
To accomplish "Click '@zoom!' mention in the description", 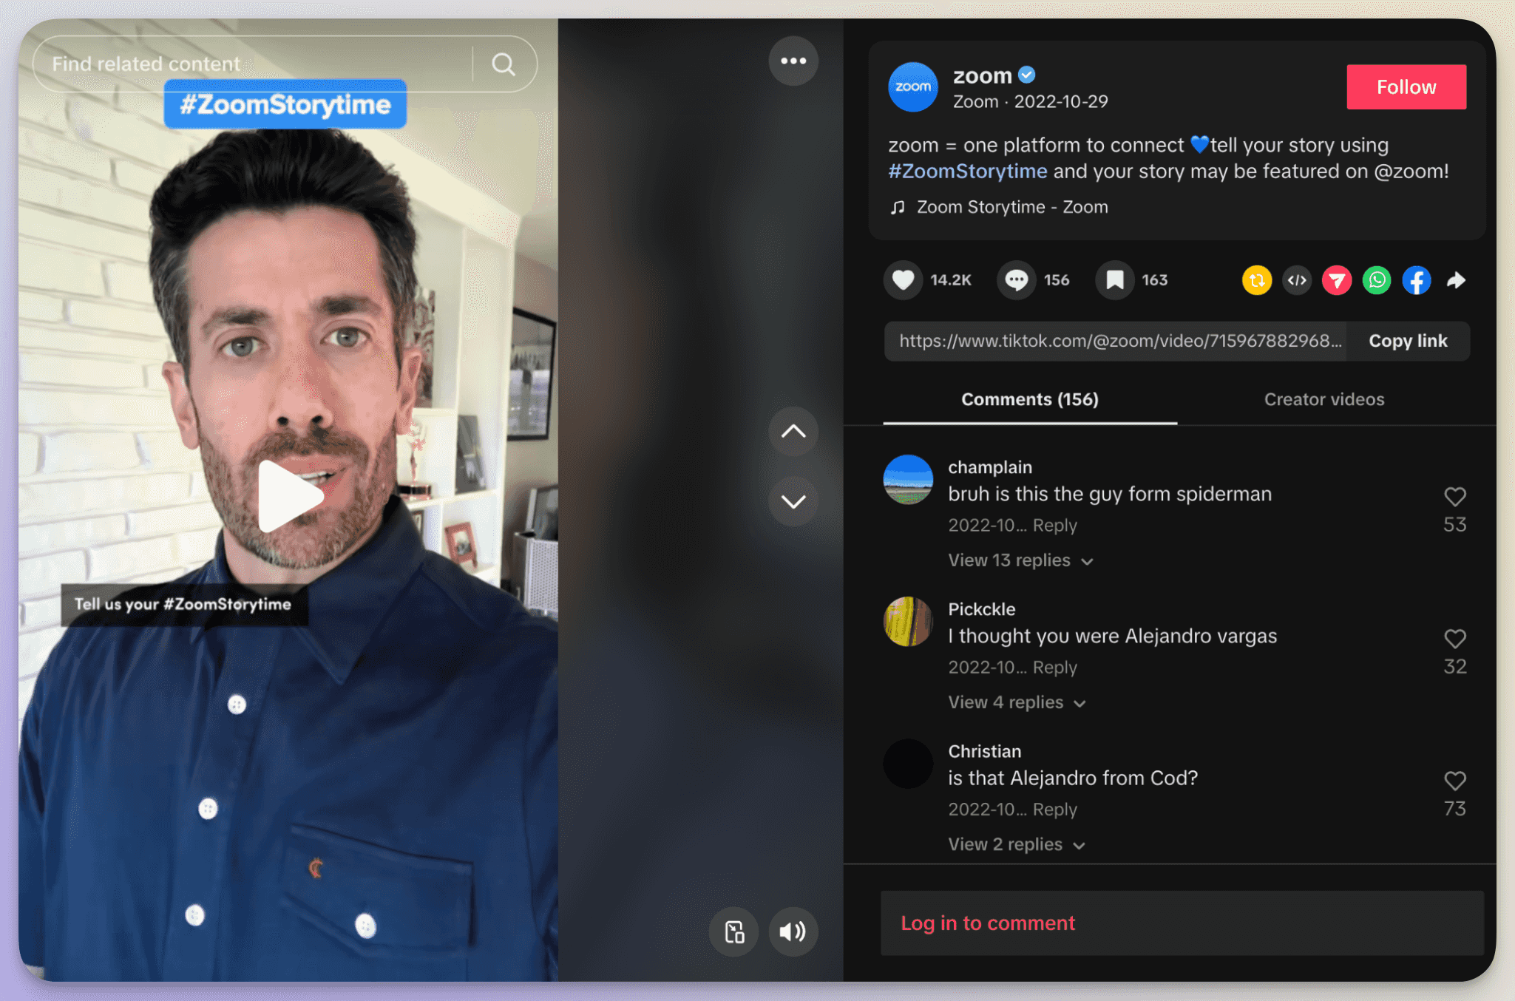I will click(x=1411, y=172).
